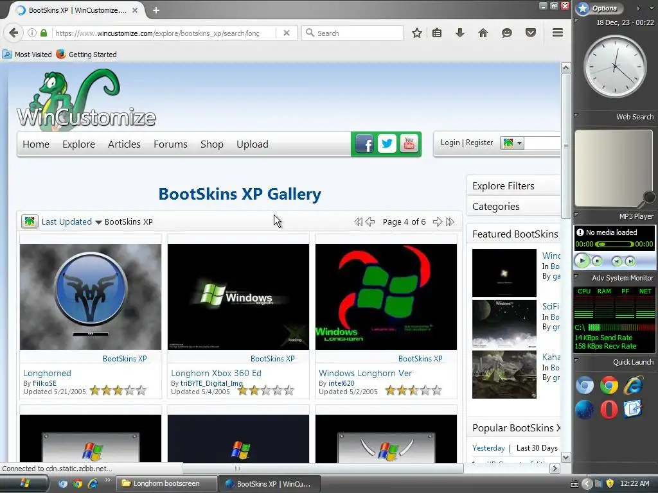Visit WinCustomize YouTube channel
The image size is (658, 493).
pos(409,144)
